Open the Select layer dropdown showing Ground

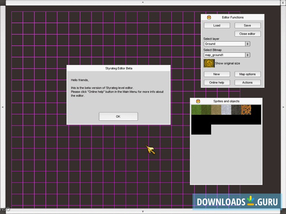click(227, 44)
